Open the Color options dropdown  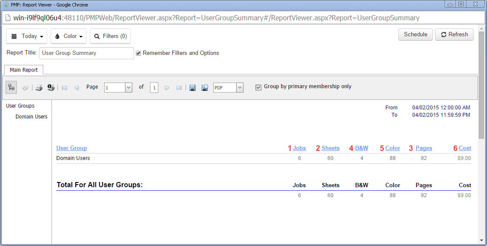tap(68, 36)
